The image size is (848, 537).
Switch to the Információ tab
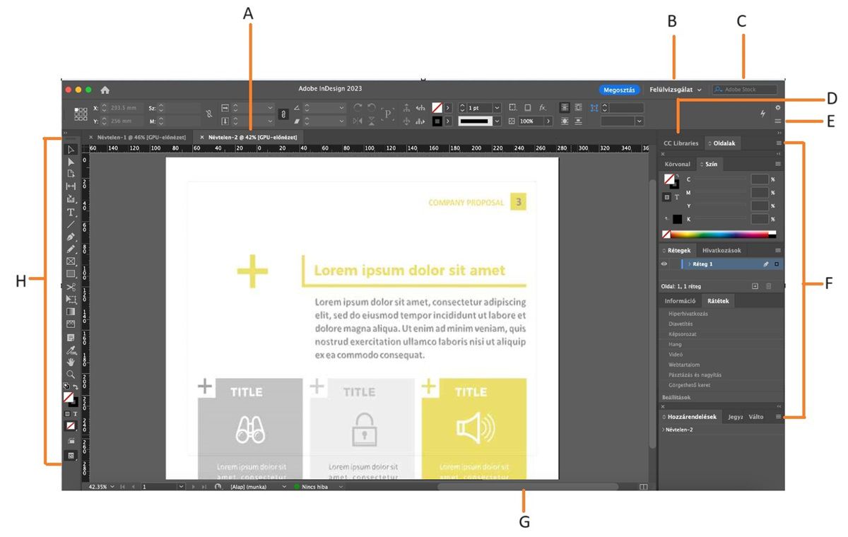pos(680,301)
